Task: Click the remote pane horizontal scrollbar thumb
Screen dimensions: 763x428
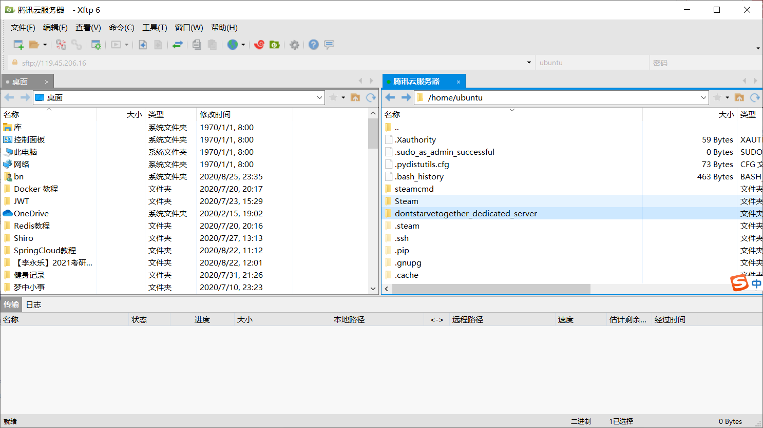Action: point(491,289)
